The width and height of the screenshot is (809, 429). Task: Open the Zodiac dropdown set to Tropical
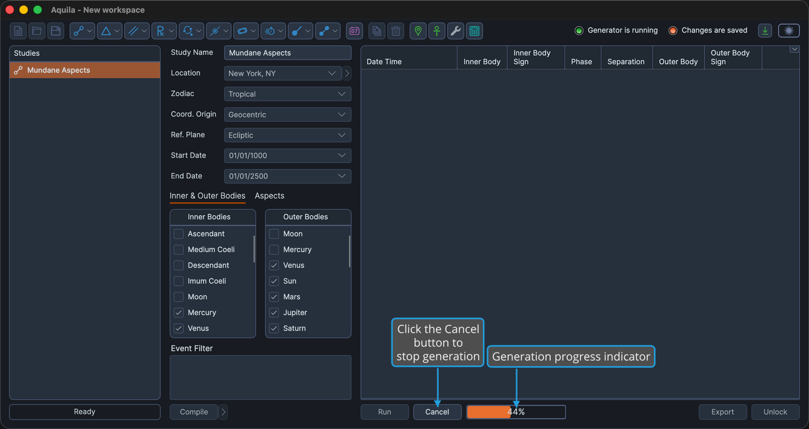coord(288,94)
